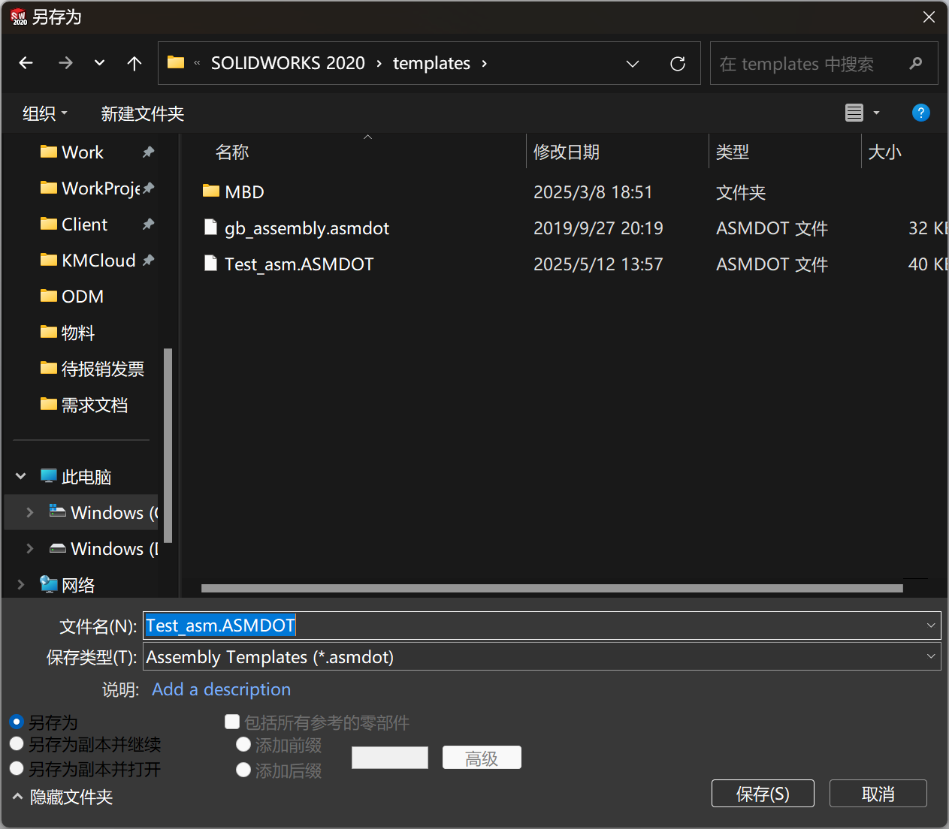Expand the second Windows drive node

pos(30,548)
